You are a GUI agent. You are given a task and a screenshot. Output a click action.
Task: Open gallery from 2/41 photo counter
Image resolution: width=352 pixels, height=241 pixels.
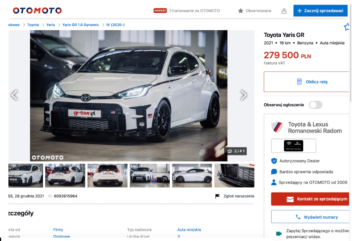tap(235, 151)
